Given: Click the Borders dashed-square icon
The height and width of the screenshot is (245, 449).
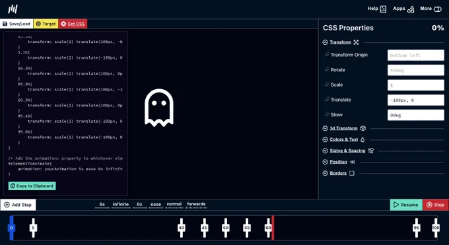Looking at the screenshot, I should point(352,173).
